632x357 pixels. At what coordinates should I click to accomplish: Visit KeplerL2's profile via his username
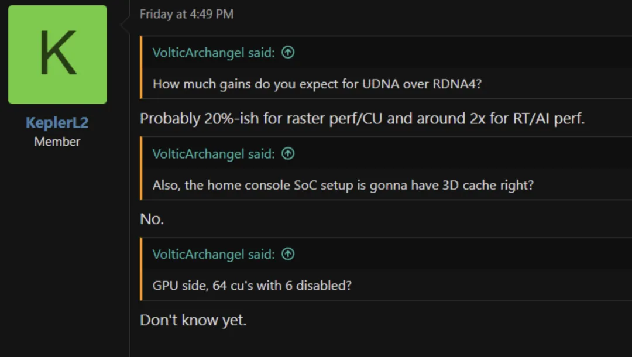pos(56,122)
